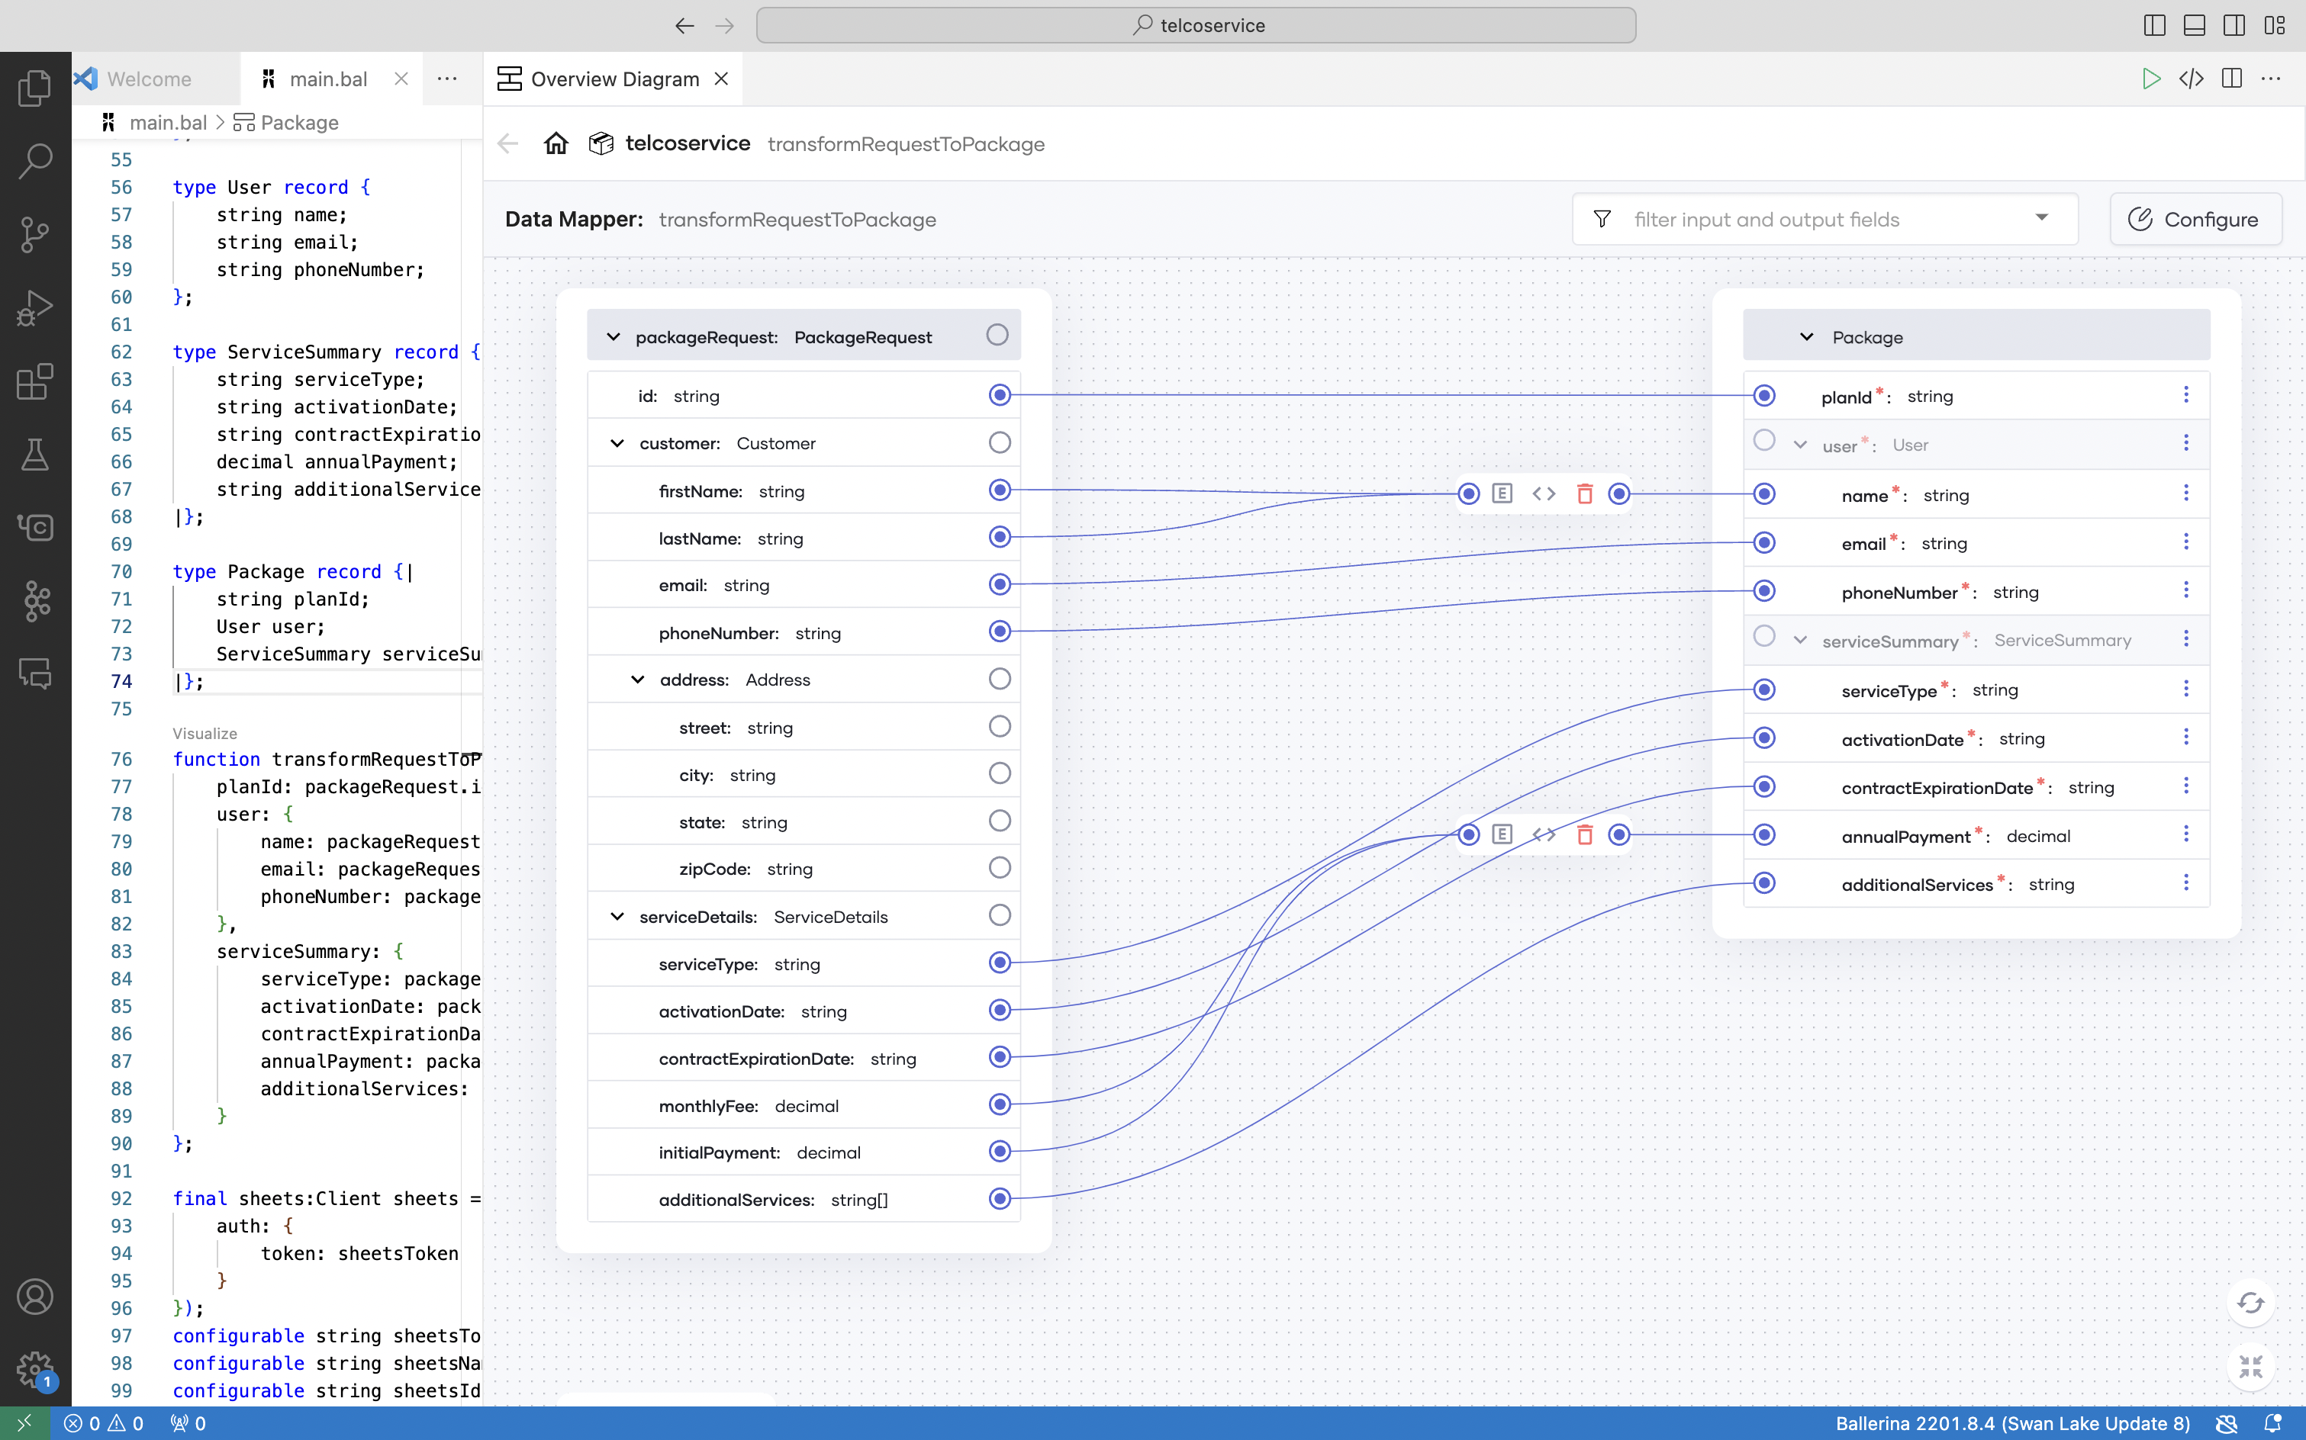Click the refresh icon at the diagram's bottom right
The width and height of the screenshot is (2306, 1440).
coord(2251,1303)
